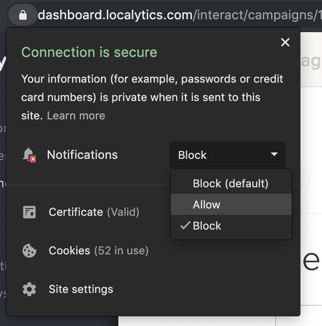Click the Notifications label
This screenshot has width=322, height=326.
82,155
